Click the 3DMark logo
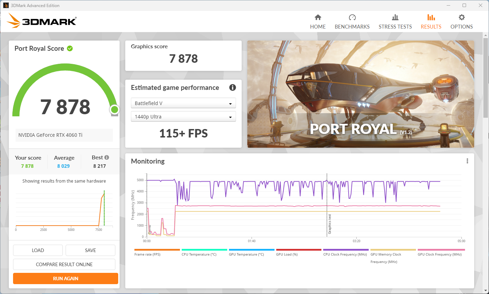The height and width of the screenshot is (294, 489). (x=42, y=21)
